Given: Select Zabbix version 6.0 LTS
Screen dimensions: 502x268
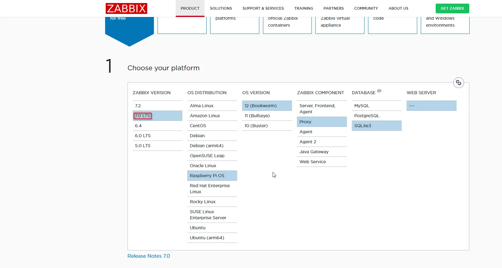Looking at the screenshot, I should [158, 136].
